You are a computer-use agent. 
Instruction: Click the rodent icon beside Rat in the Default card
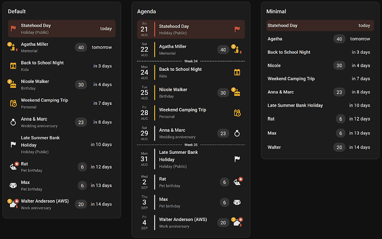coord(13,167)
